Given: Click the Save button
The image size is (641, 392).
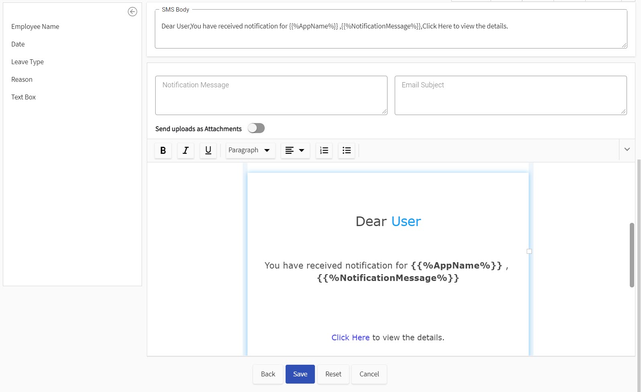Looking at the screenshot, I should [x=300, y=374].
